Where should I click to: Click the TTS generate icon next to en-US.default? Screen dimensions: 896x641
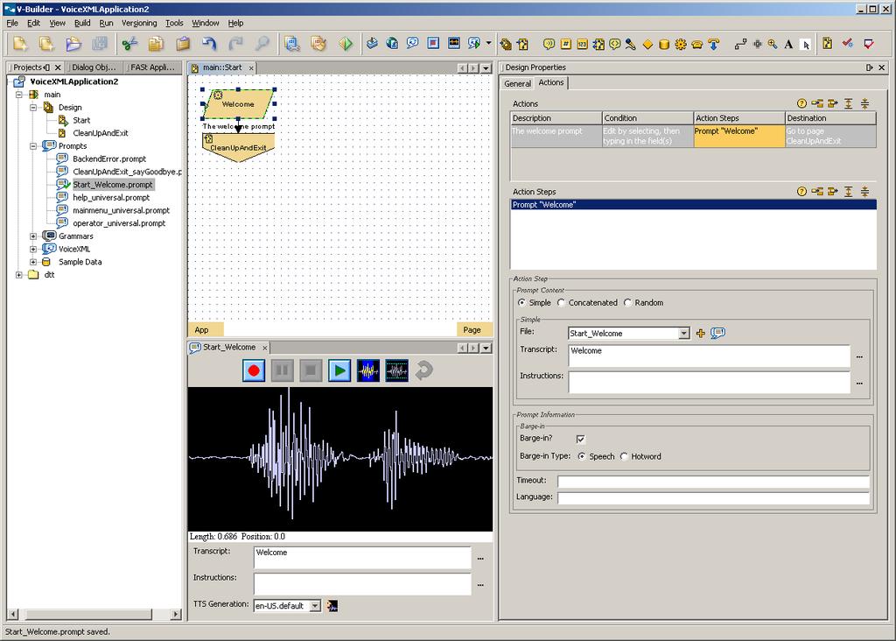click(x=332, y=606)
